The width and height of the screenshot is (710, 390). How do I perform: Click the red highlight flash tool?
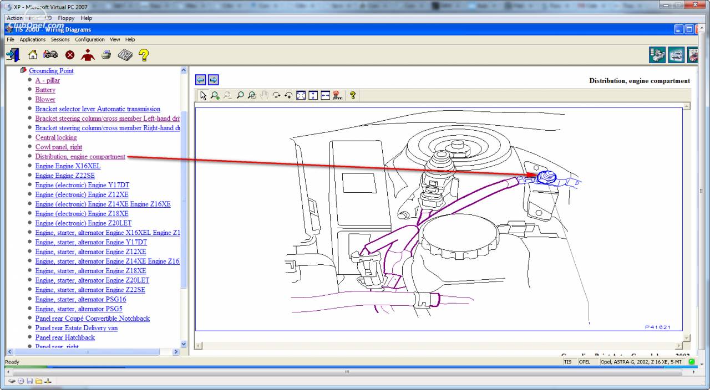[x=338, y=95]
